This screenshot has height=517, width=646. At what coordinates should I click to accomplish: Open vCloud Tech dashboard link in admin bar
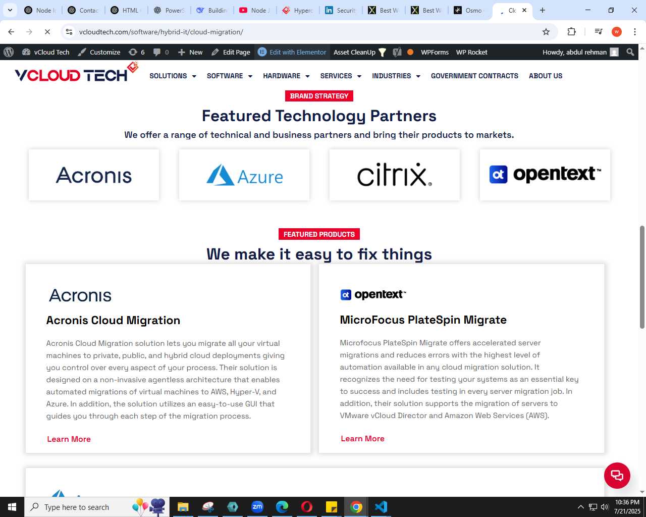tap(46, 52)
